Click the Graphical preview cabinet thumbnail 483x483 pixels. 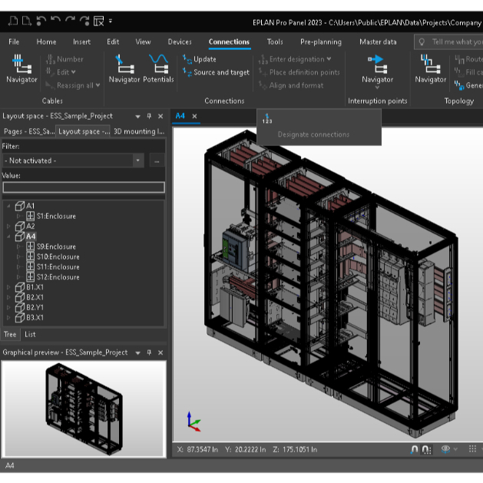tap(84, 409)
